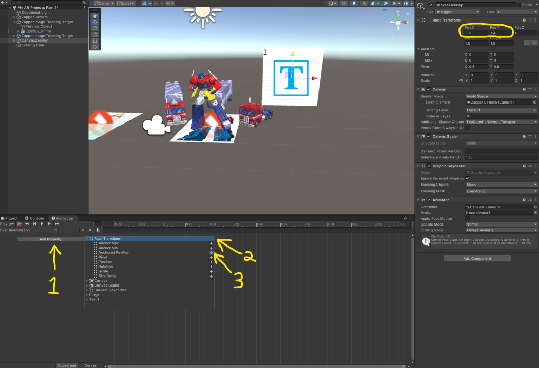
Task: Click the Add Component button
Action: (x=477, y=259)
